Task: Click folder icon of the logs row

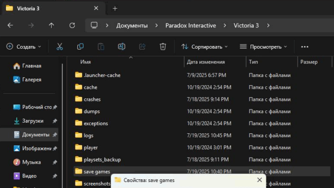Action: [78, 135]
